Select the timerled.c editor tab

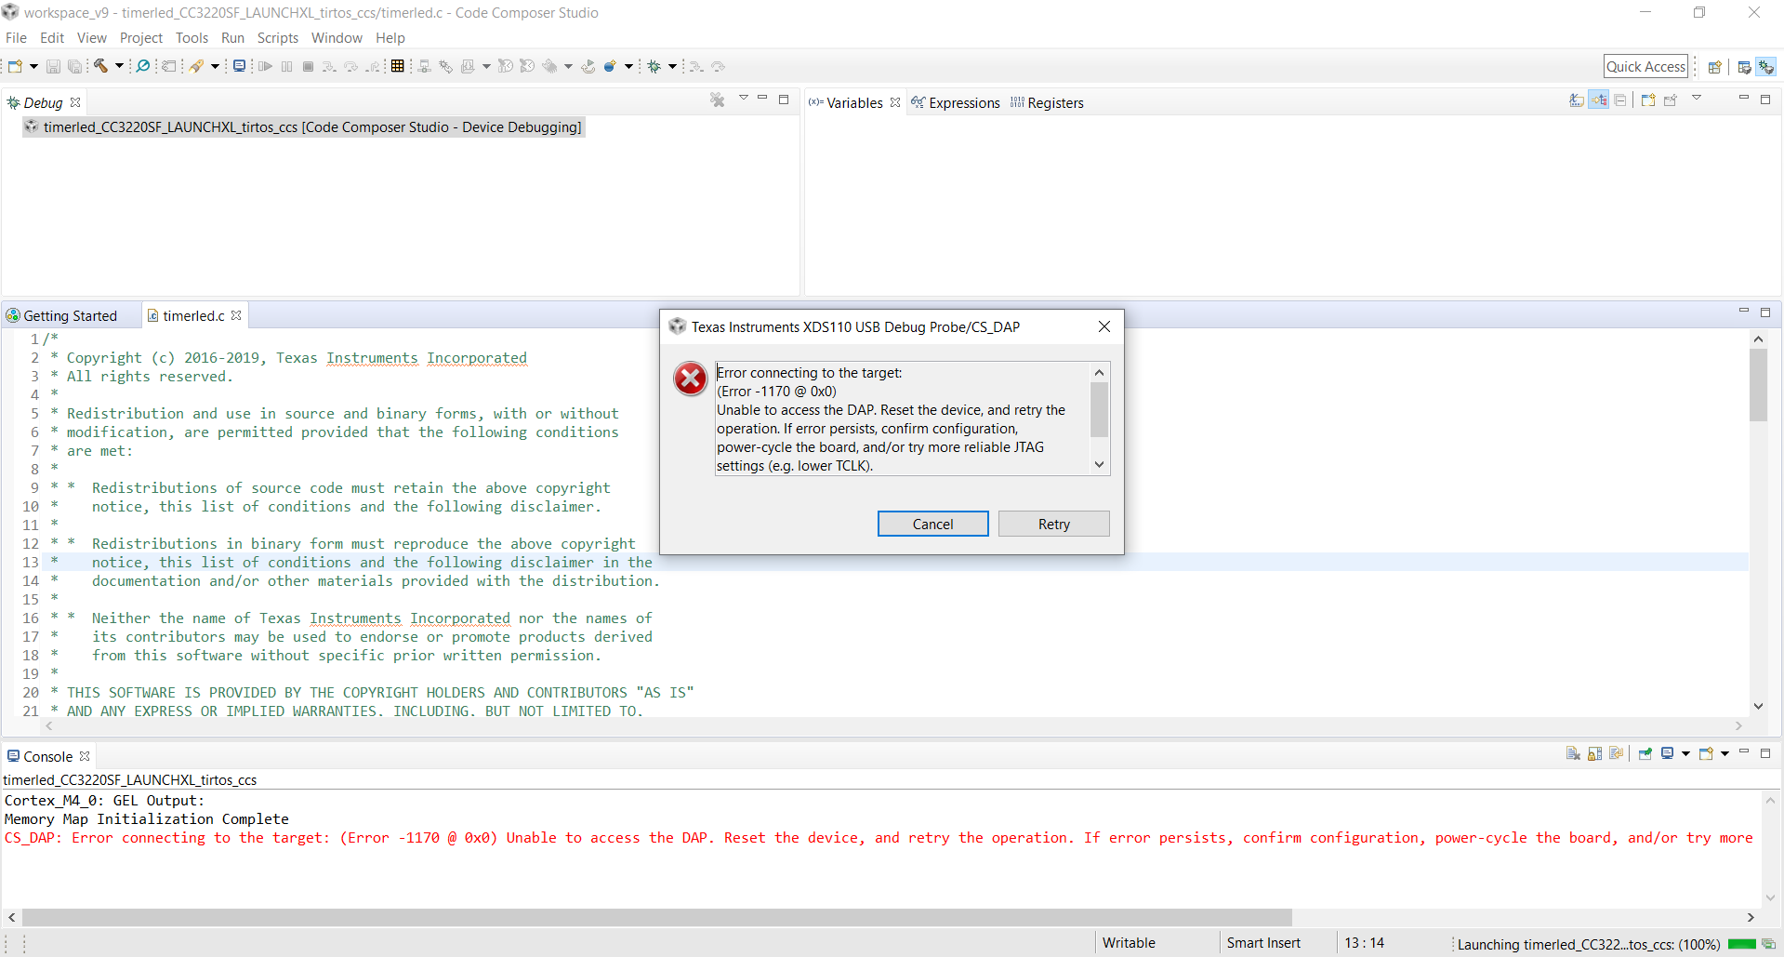point(194,315)
